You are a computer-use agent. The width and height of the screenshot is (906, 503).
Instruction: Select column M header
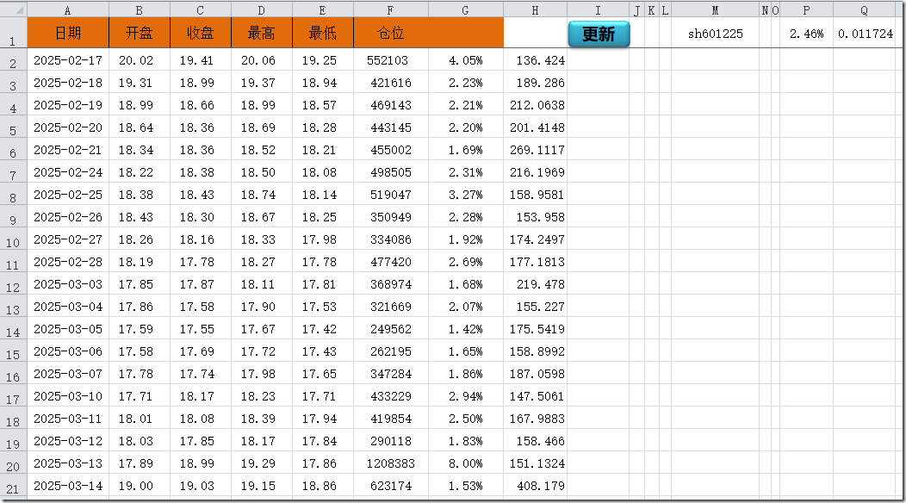716,9
